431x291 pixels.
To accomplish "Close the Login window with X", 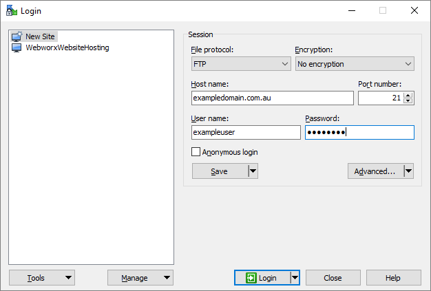I will point(414,11).
